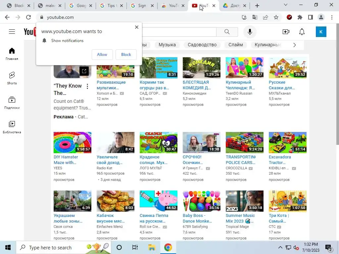Open БЛЕСТЯЩАЯ КОМЕДИЯ video title
339x254 pixels.
click(x=197, y=85)
